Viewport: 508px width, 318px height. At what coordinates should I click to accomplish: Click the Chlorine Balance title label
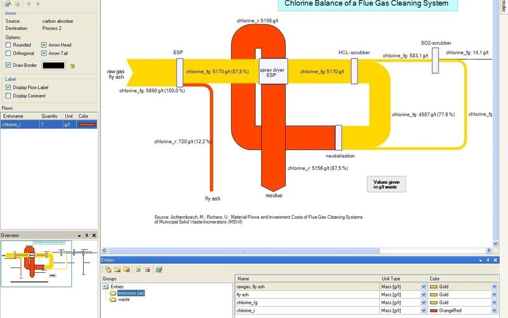coord(368,4)
